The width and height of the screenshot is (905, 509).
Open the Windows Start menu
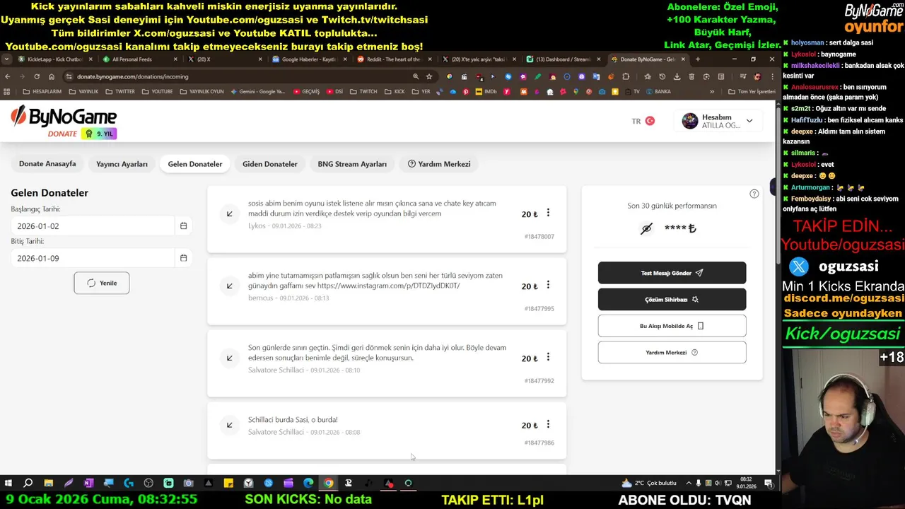(8, 483)
